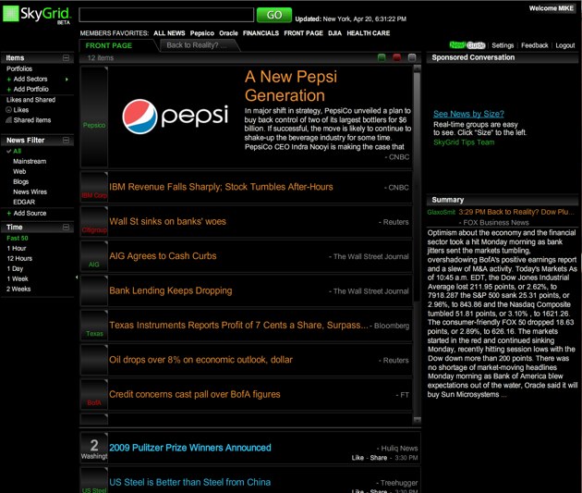Select the Blogs news filter

click(20, 181)
